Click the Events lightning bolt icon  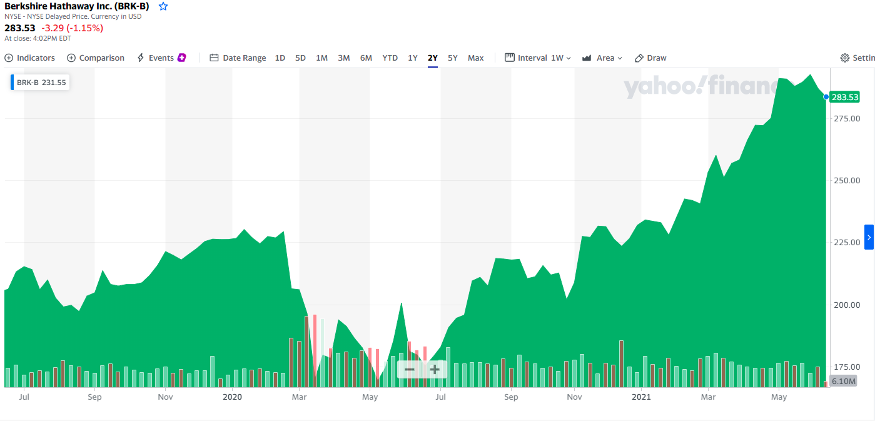(x=141, y=58)
